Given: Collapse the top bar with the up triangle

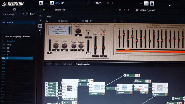Looking at the screenshot, I should click(x=170, y=5).
